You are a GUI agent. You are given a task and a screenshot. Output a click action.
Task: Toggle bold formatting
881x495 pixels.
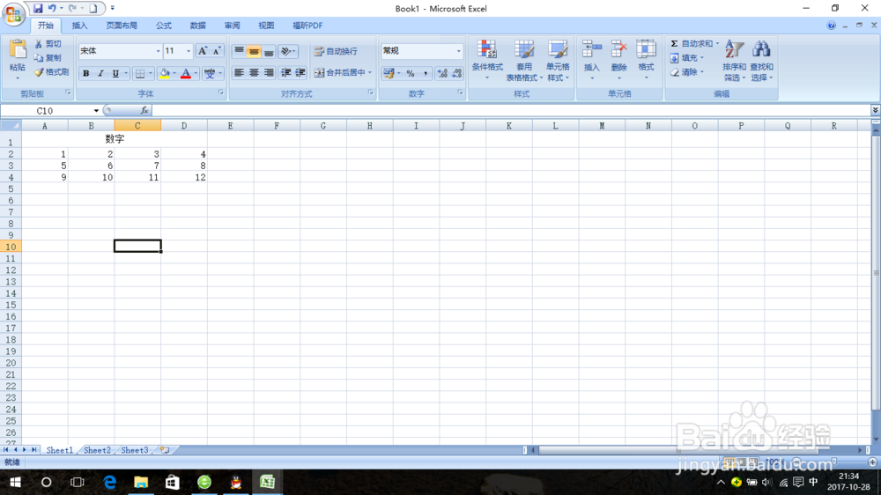pos(86,74)
